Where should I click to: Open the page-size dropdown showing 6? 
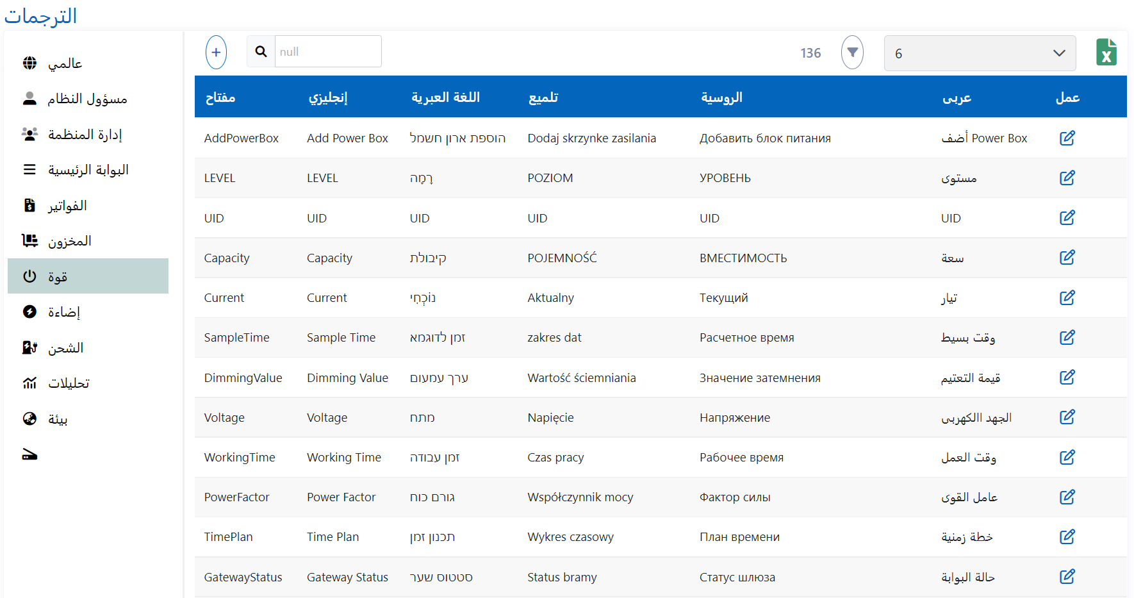tap(979, 53)
